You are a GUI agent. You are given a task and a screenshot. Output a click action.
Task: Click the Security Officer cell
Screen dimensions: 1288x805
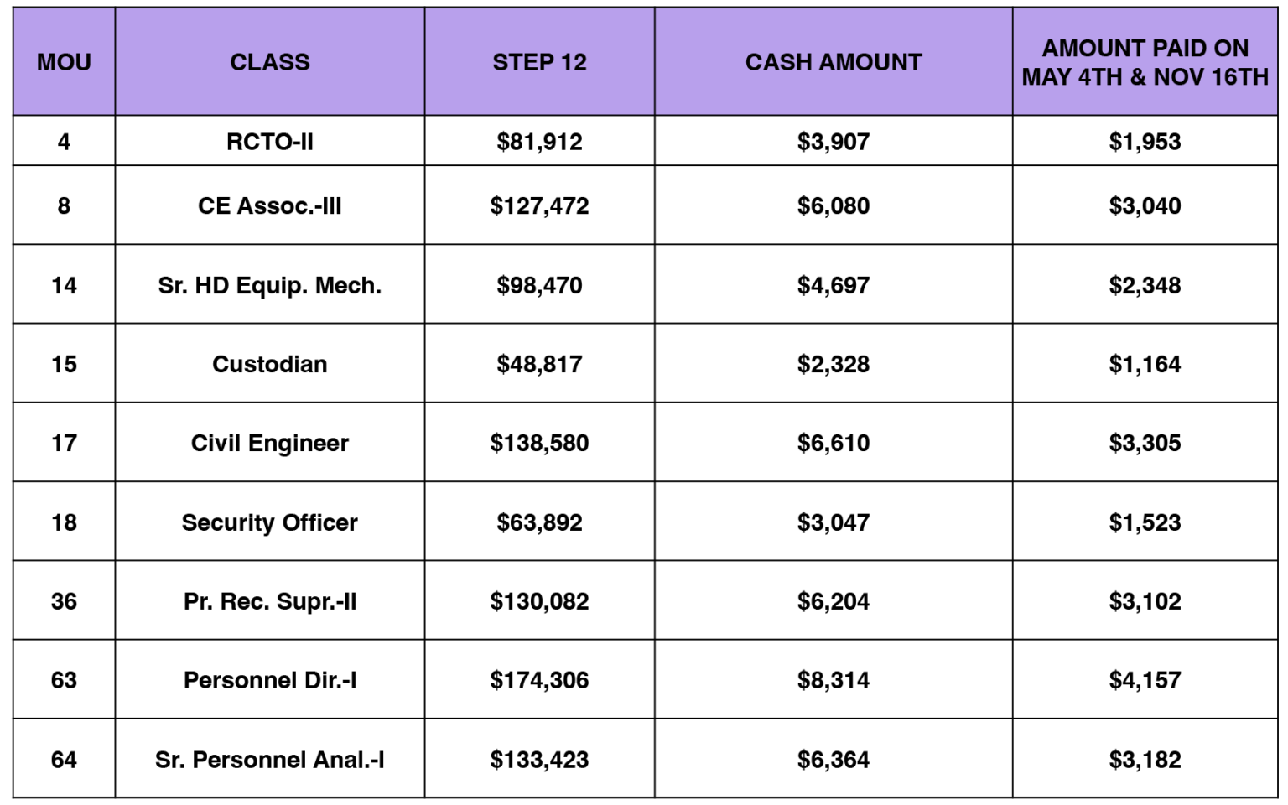(269, 522)
